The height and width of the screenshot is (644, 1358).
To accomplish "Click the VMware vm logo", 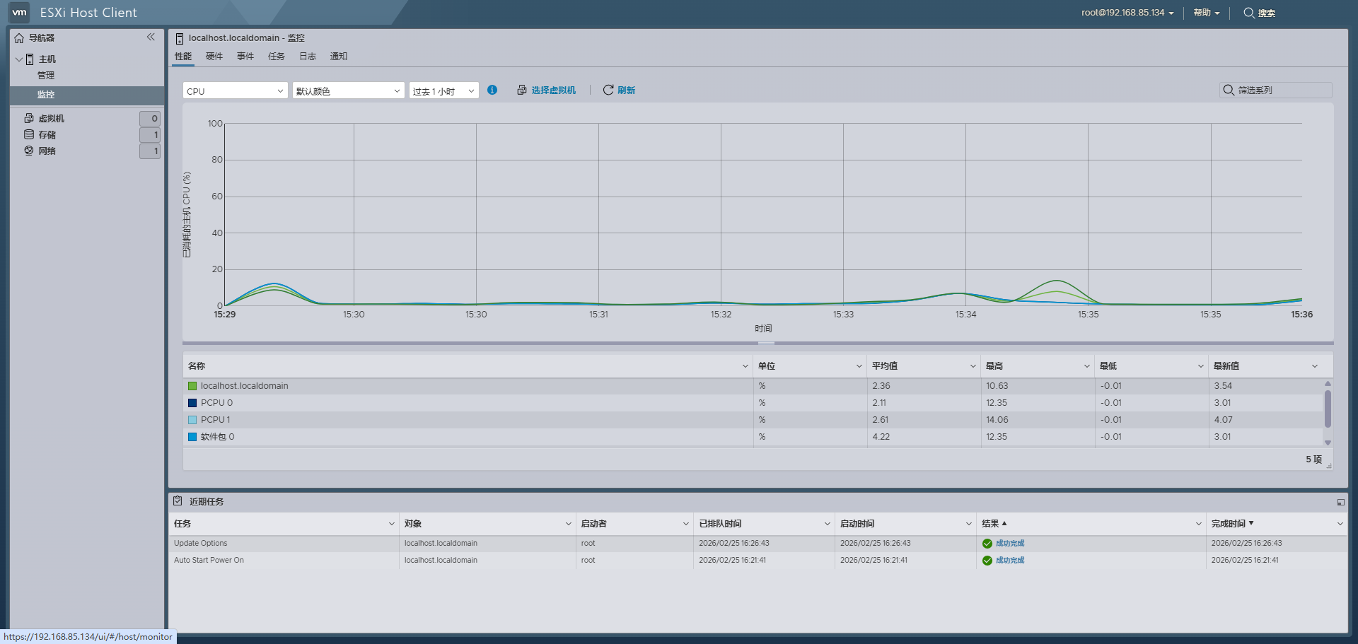I will click(x=19, y=12).
